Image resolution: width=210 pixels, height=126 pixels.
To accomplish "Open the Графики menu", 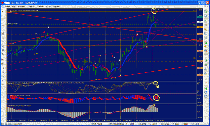I will click(x=31, y=6).
